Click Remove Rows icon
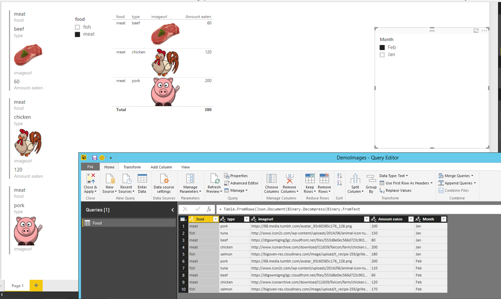Viewport: 501px width, 299px height. [x=324, y=179]
